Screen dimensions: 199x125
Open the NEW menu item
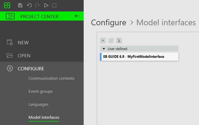point(23,43)
